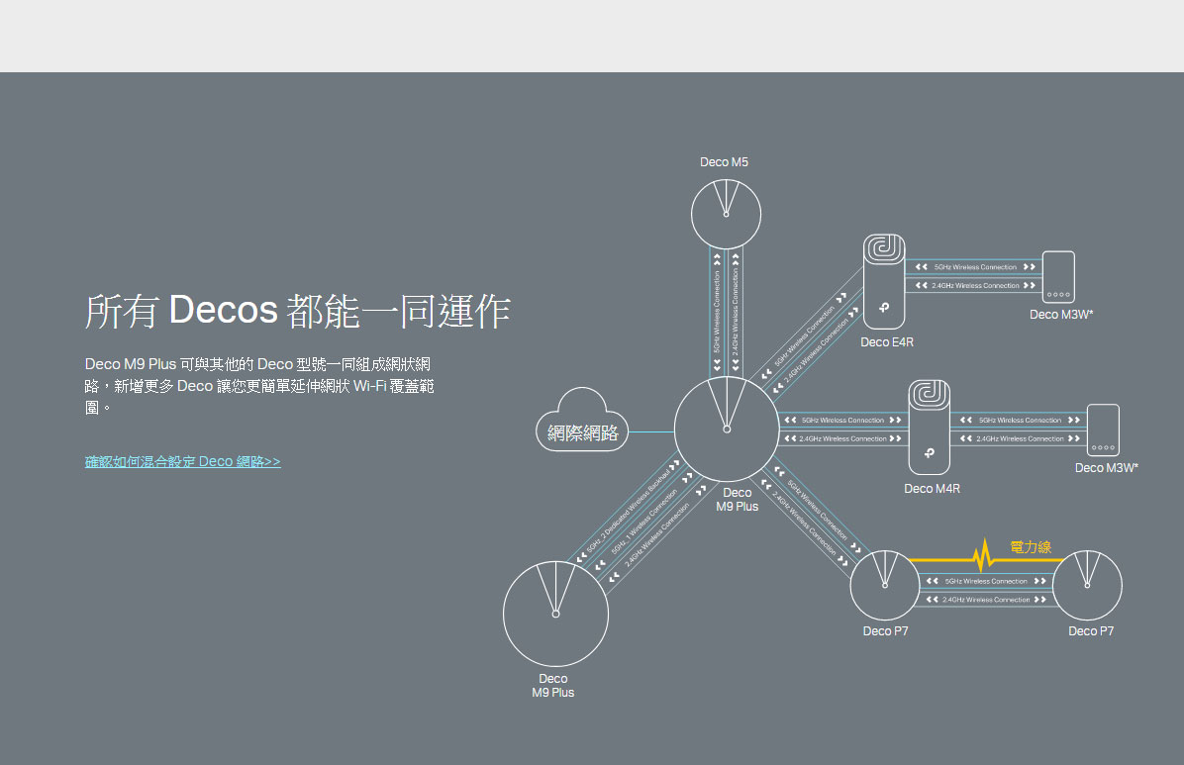Select the Deco M9 Plus circle on the dedicated backhaul
This screenshot has height=765, width=1184.
pyautogui.click(x=555, y=614)
